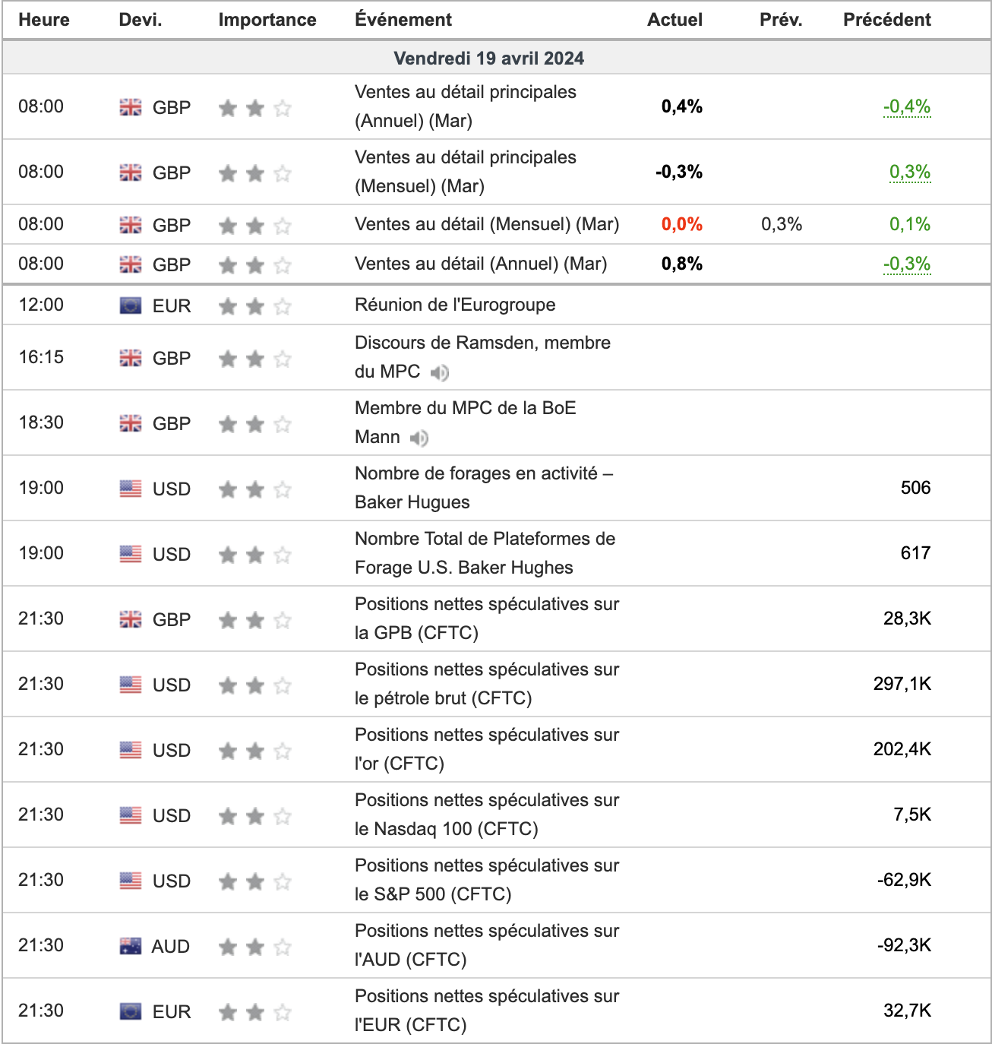Open Ventes au détail principales (Annuel) event
Screen dimensions: 992x1044
(x=466, y=106)
